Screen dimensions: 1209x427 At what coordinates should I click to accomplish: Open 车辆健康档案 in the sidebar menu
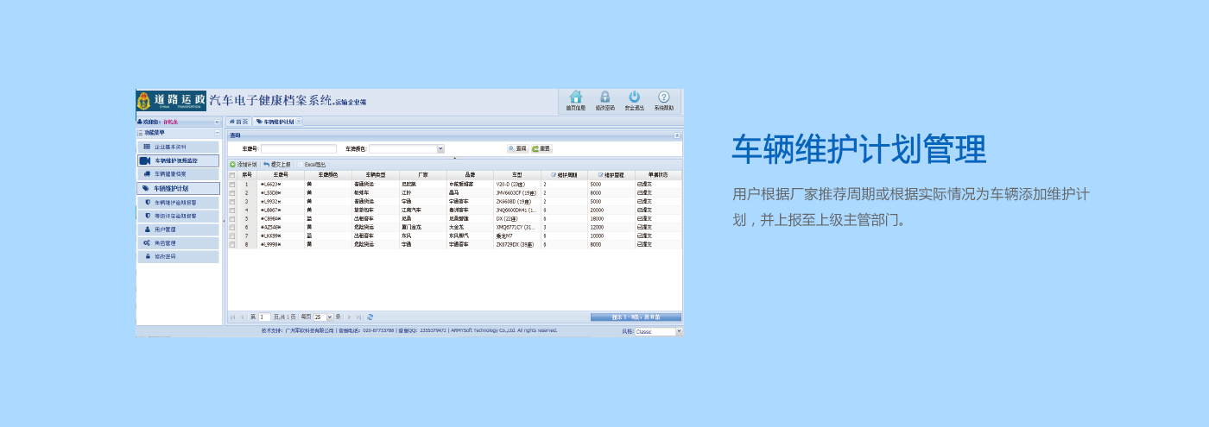click(178, 174)
